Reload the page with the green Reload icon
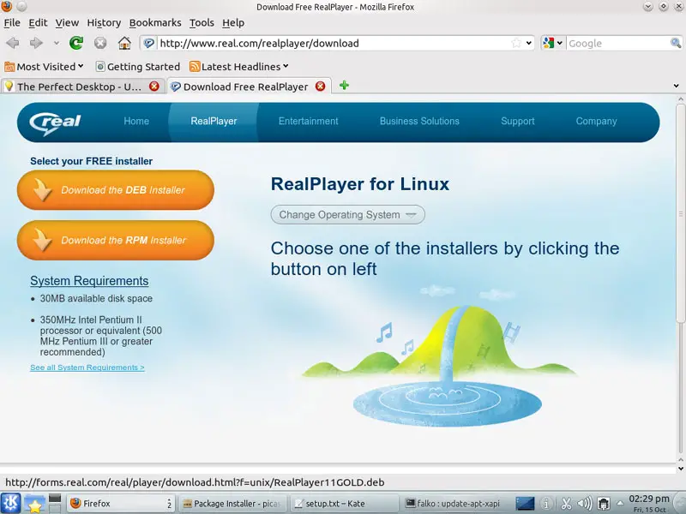Viewport: 686px width, 514px height. pyautogui.click(x=76, y=43)
